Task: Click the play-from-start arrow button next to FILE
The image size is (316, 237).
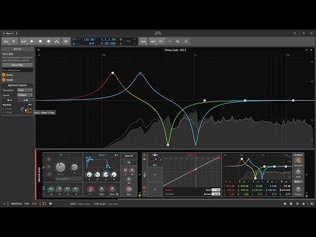Action: pos(14,41)
